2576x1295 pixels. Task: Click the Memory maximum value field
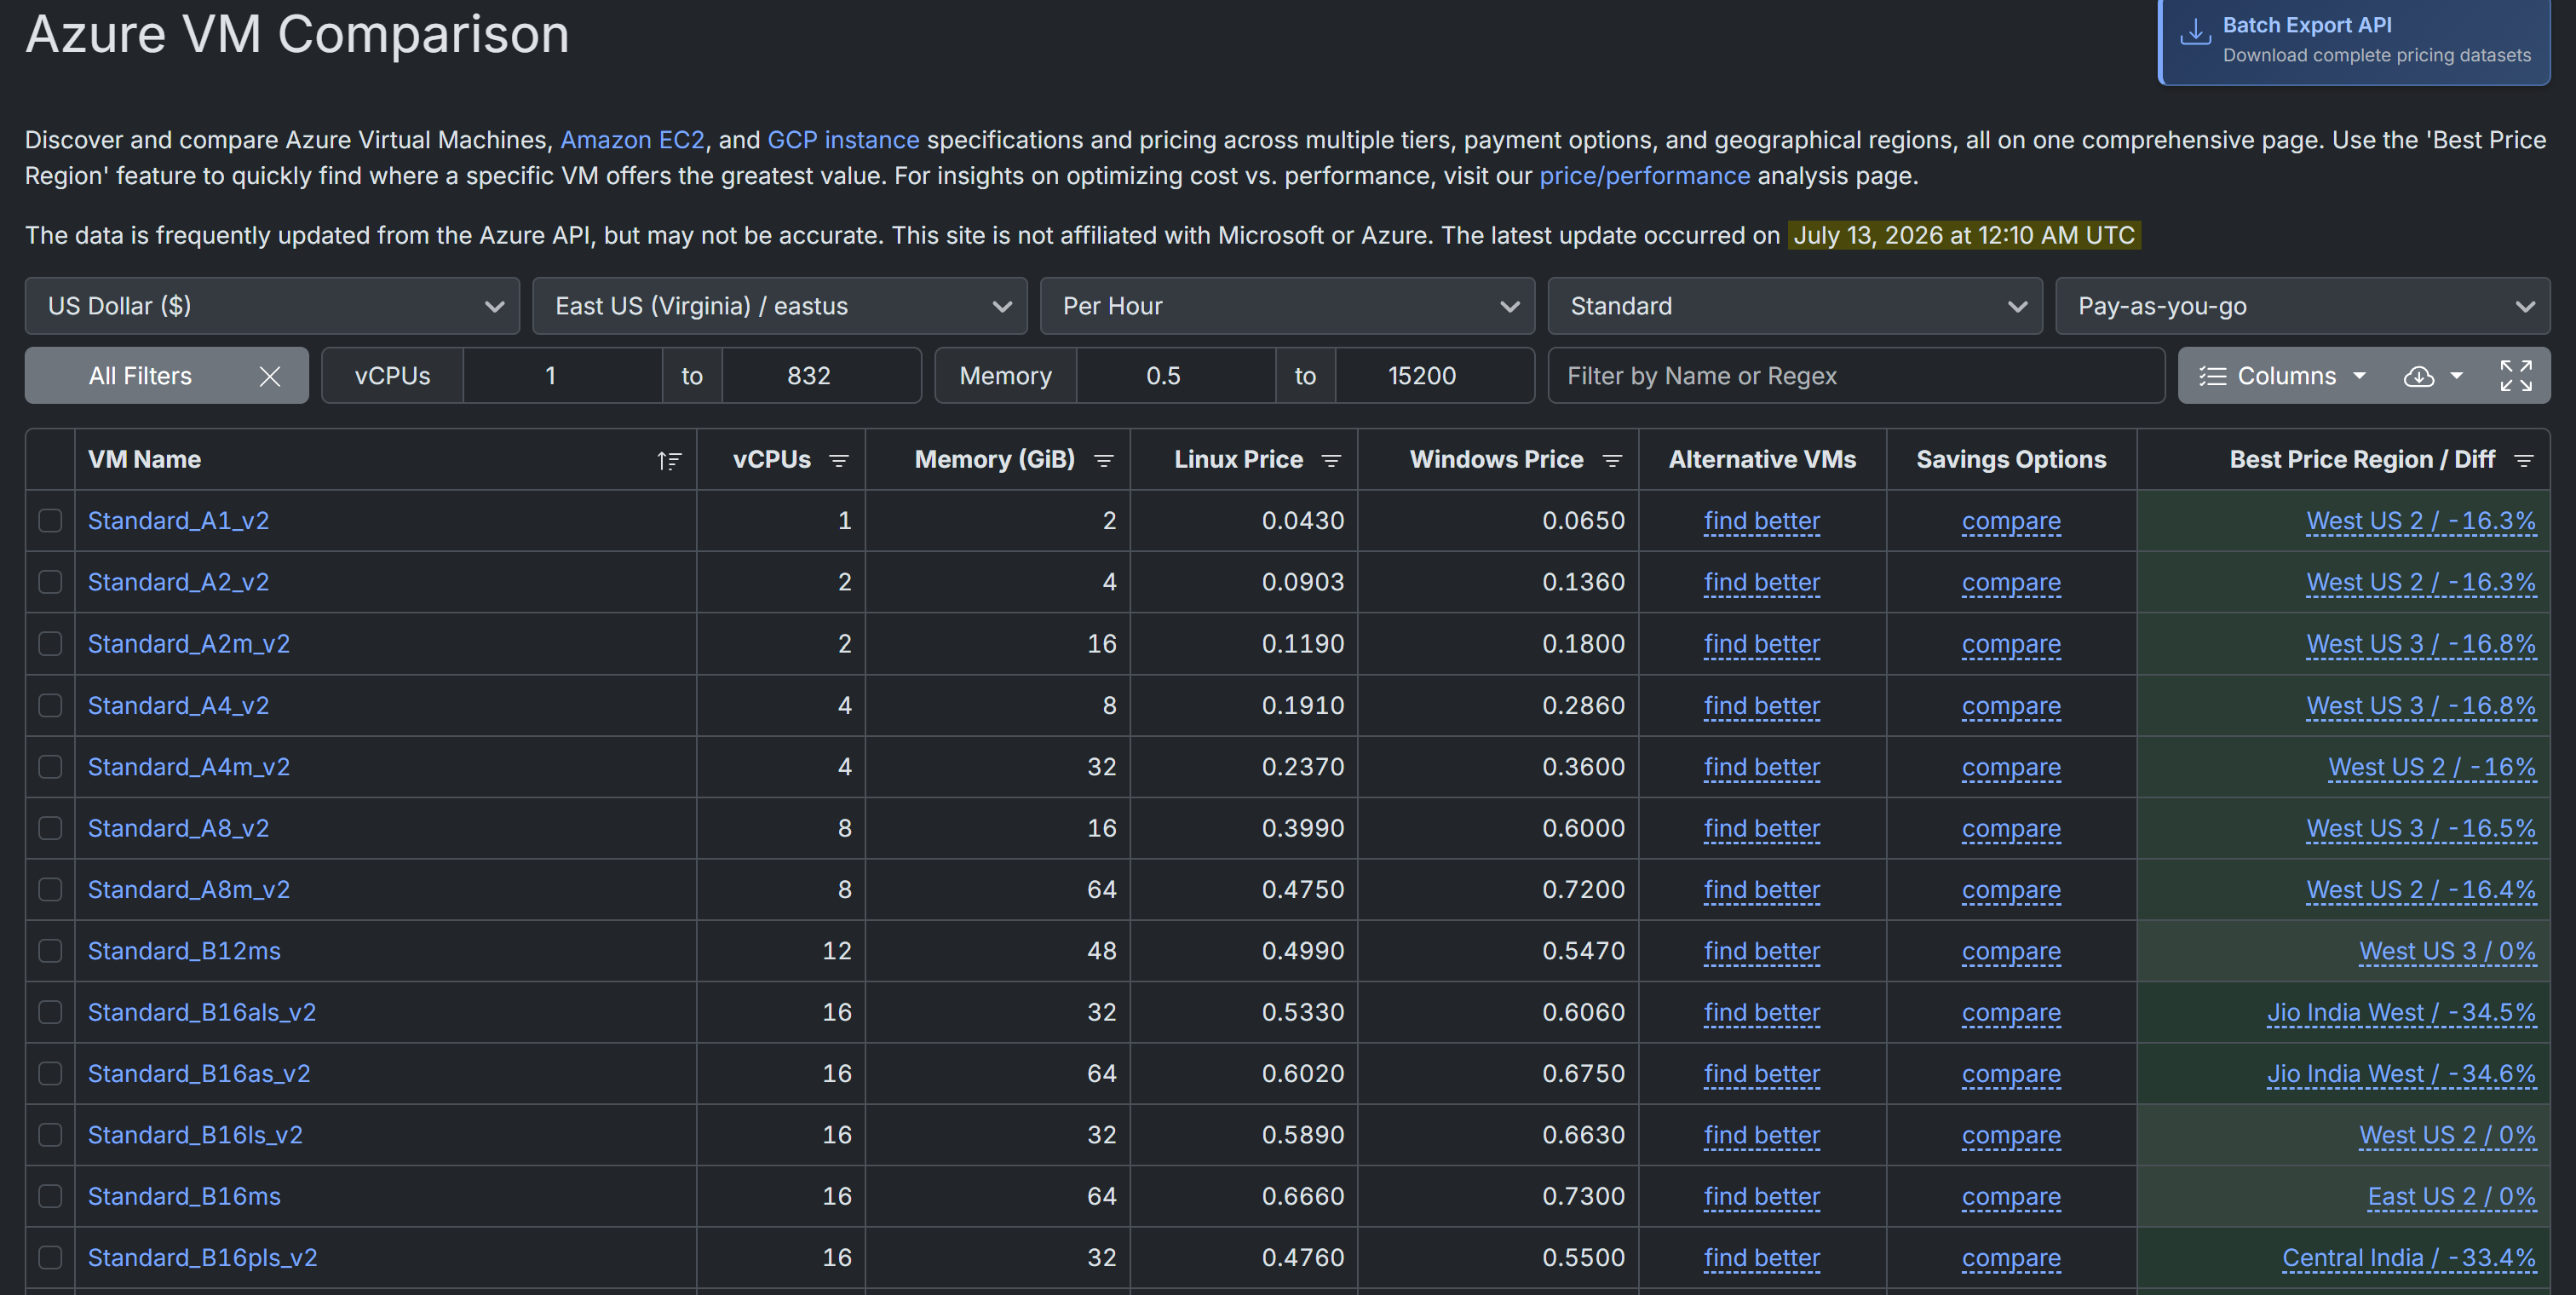(1434, 376)
